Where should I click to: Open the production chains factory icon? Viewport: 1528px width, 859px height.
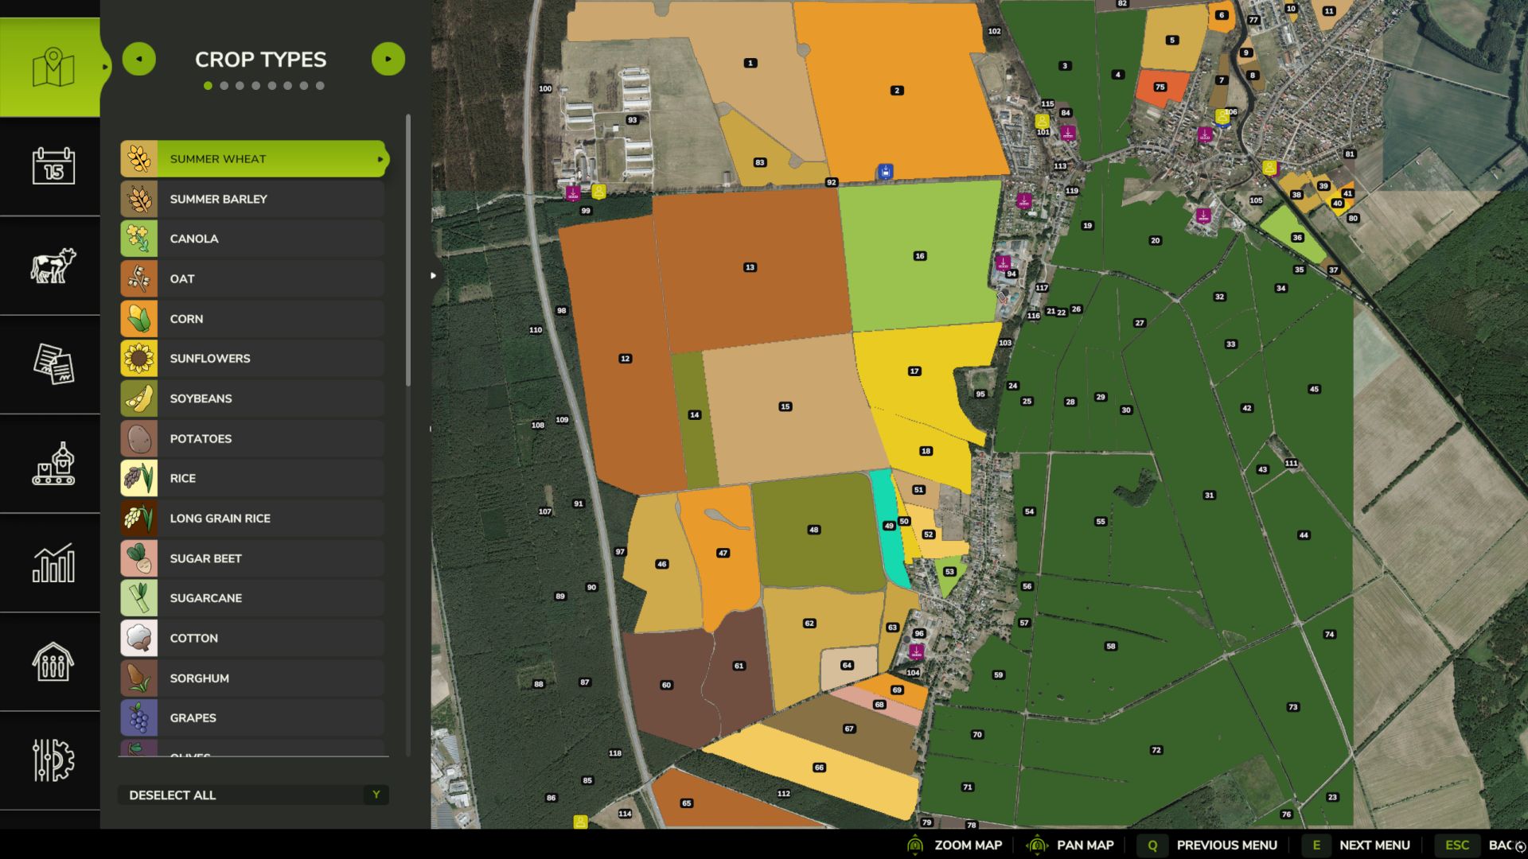coord(53,464)
